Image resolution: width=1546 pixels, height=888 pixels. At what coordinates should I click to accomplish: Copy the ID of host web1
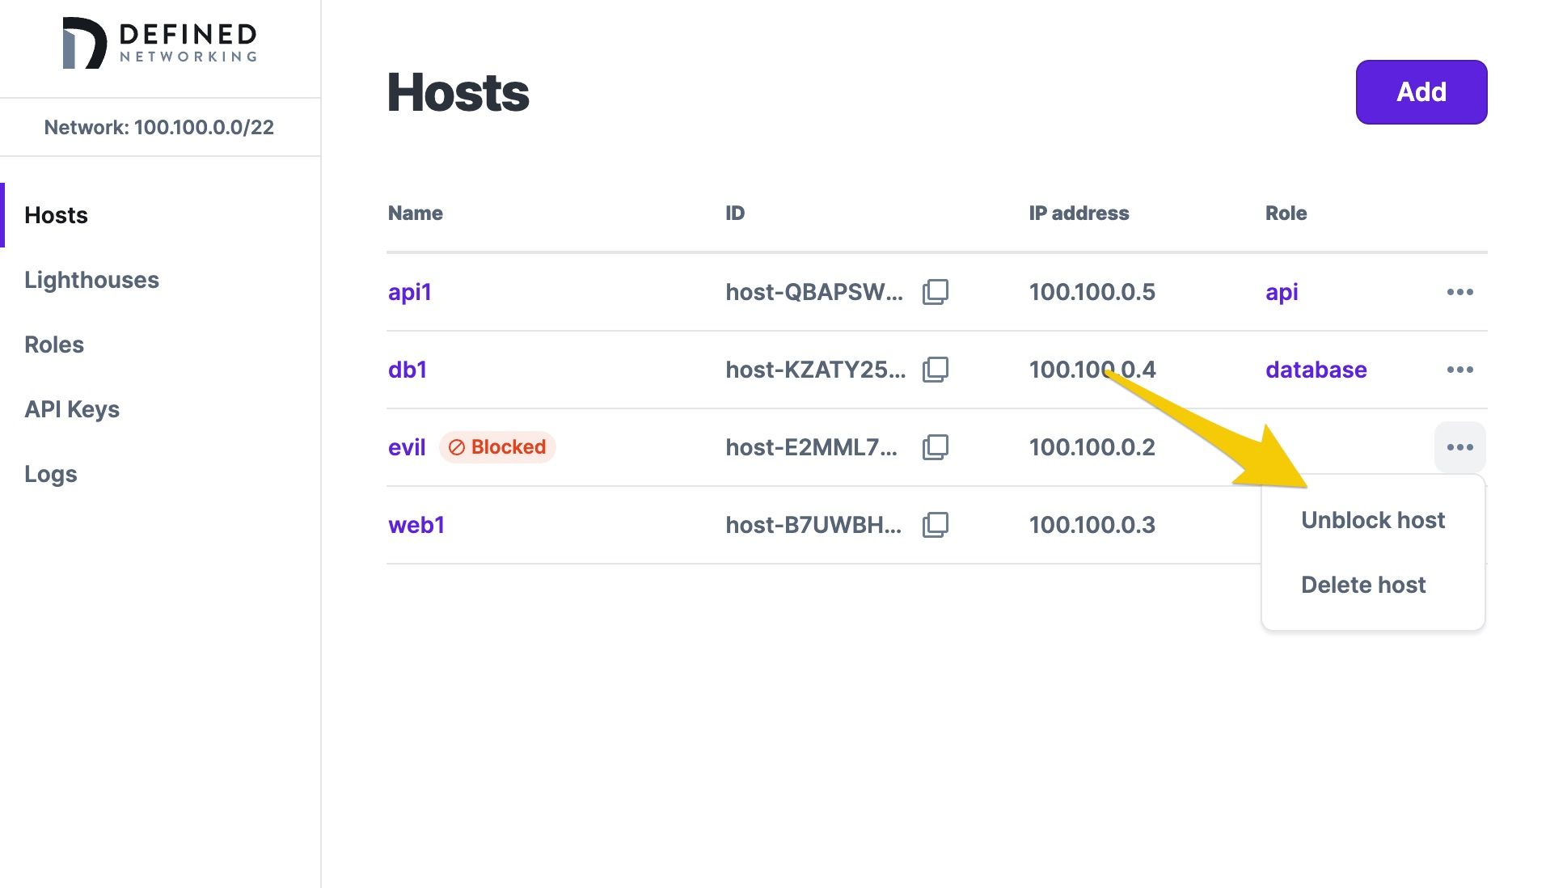click(936, 525)
